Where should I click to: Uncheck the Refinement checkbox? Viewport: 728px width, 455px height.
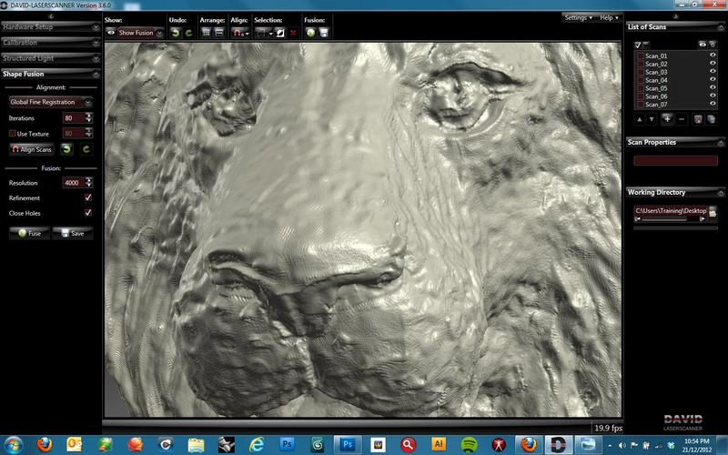pyautogui.click(x=87, y=197)
